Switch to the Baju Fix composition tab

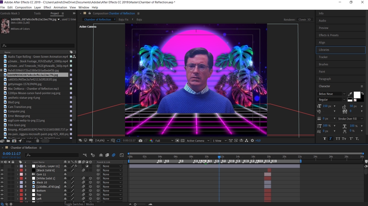coord(123,19)
